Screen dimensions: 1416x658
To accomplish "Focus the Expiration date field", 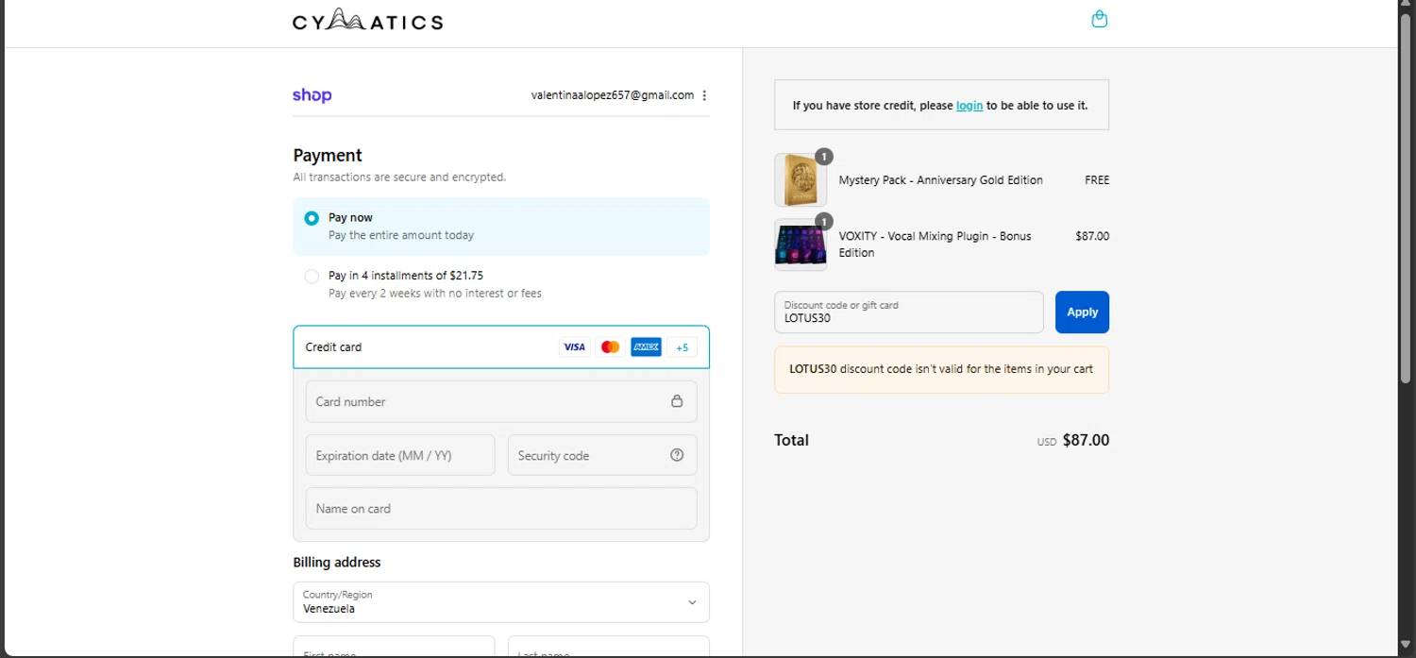I will pos(400,455).
